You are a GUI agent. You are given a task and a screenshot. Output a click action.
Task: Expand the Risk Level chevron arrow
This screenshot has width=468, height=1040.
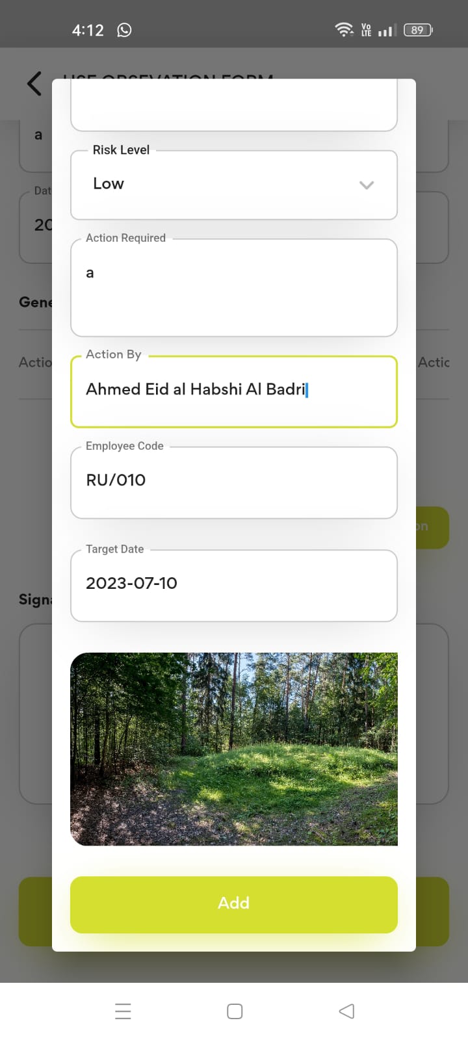(x=367, y=185)
